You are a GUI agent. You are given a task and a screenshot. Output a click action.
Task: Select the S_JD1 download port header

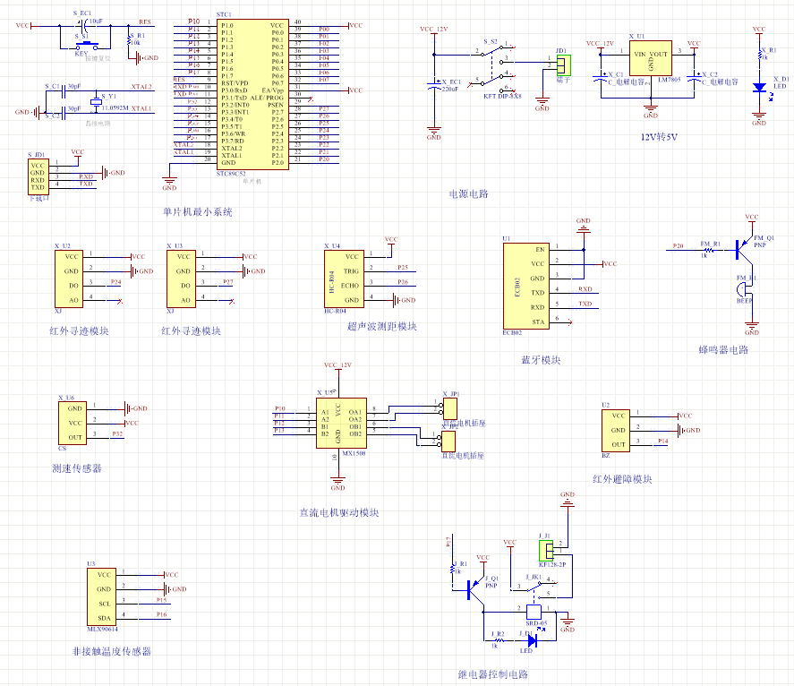[38, 176]
